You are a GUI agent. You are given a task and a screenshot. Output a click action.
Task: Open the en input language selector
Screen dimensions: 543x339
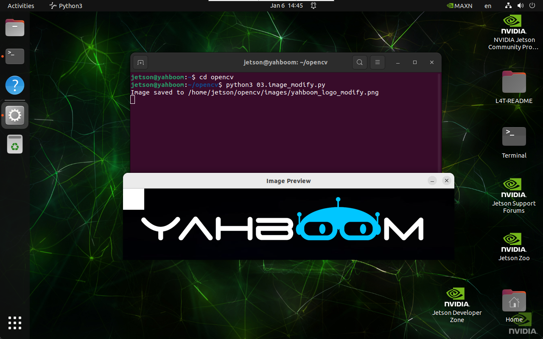pos(488,6)
